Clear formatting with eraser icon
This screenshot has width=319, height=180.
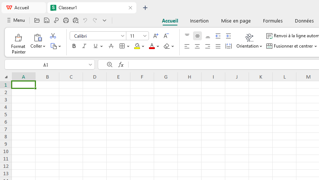[167, 46]
